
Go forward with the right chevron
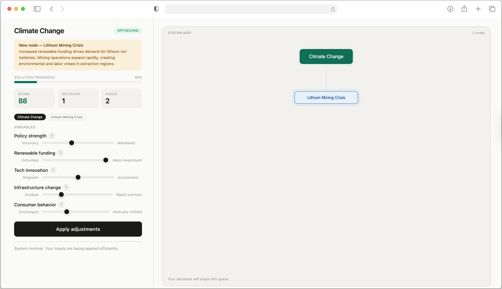point(62,9)
